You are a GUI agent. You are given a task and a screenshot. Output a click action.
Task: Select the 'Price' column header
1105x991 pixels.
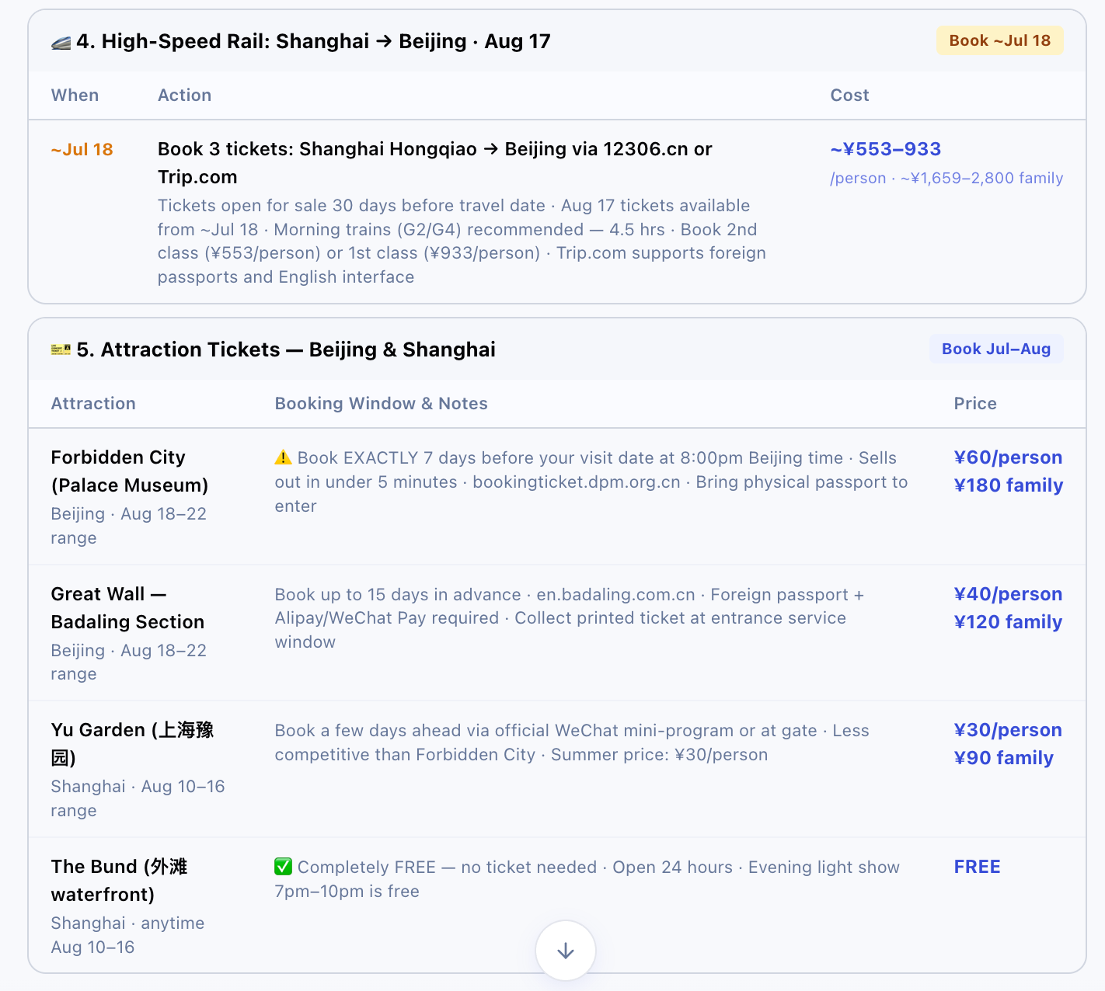point(975,403)
